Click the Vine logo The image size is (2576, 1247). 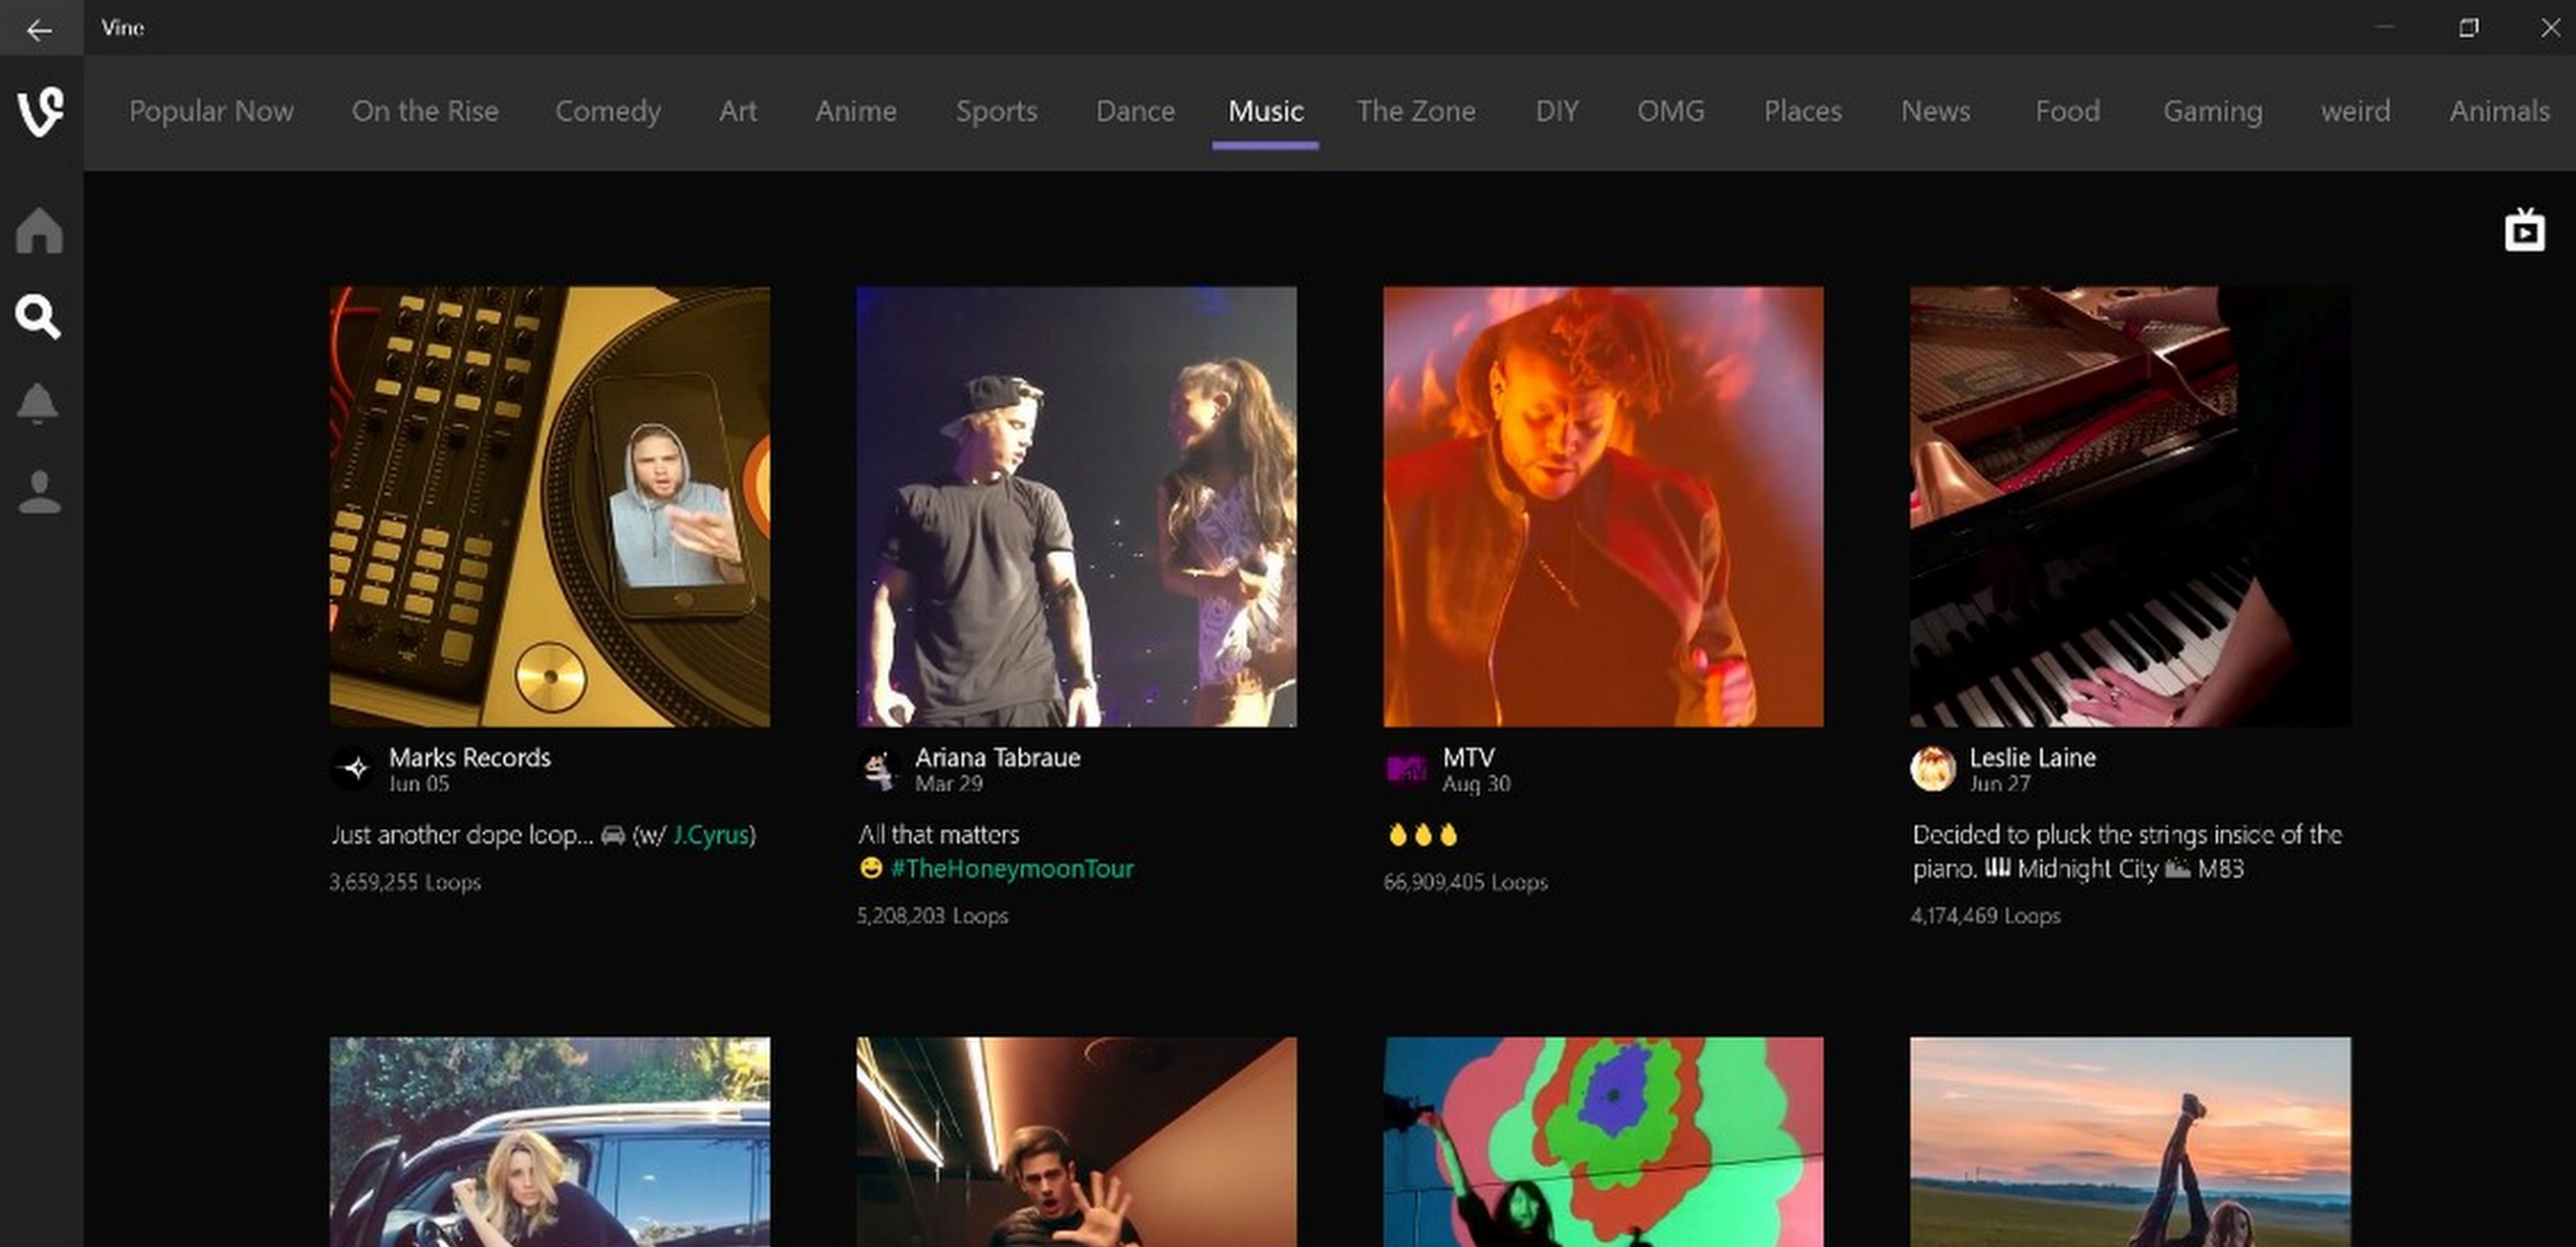39,111
